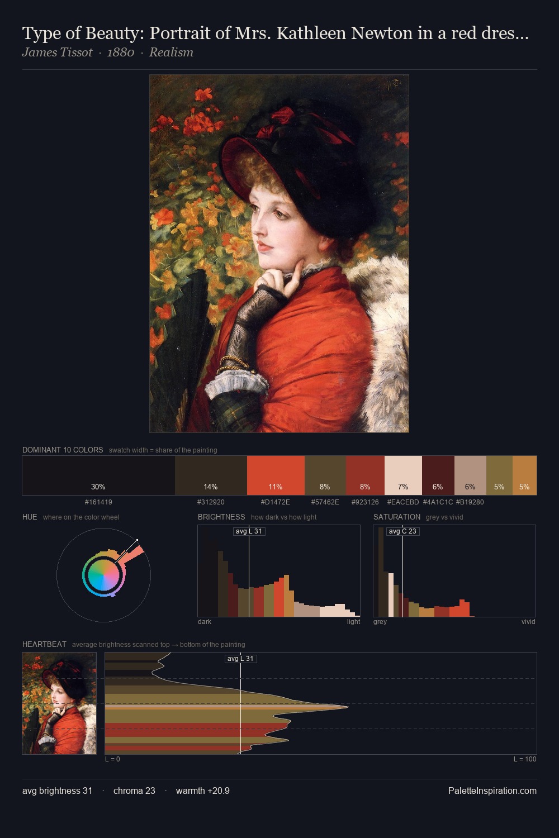Image resolution: width=559 pixels, height=838 pixels.
Task: Click the SATURATION section heading
Action: [397, 517]
